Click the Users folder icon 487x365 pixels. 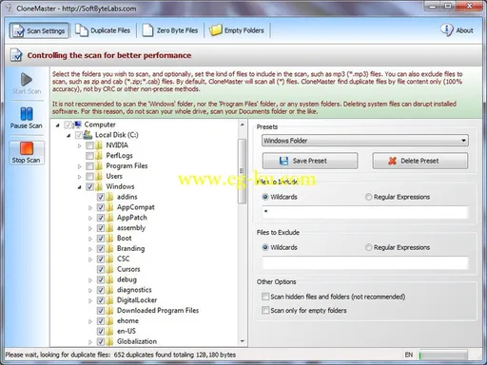pyautogui.click(x=99, y=176)
